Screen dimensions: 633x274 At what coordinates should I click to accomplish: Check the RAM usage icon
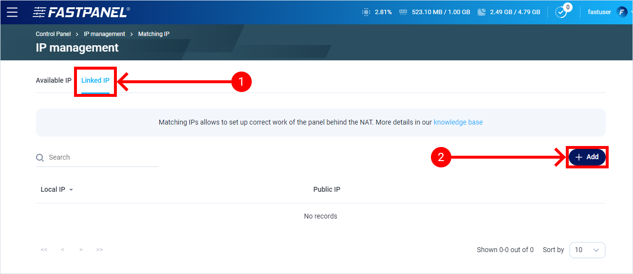pos(403,12)
